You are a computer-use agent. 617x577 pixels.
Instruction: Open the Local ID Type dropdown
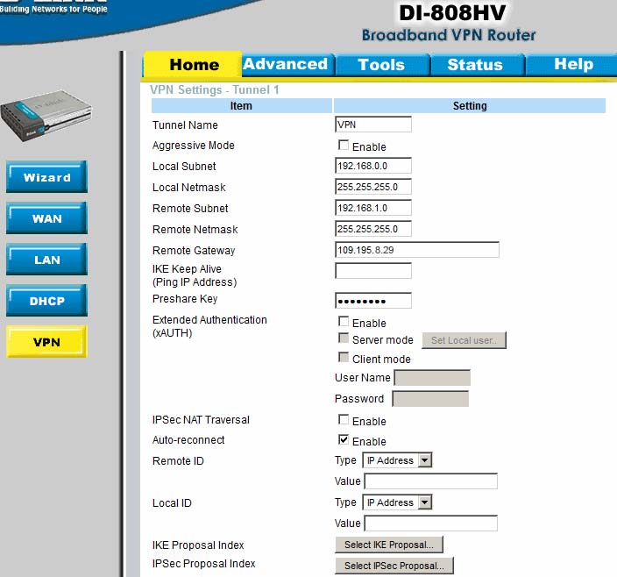[397, 502]
